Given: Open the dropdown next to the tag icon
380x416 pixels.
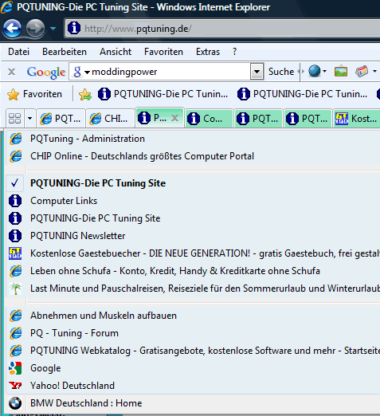Looking at the screenshot, I should point(374,71).
